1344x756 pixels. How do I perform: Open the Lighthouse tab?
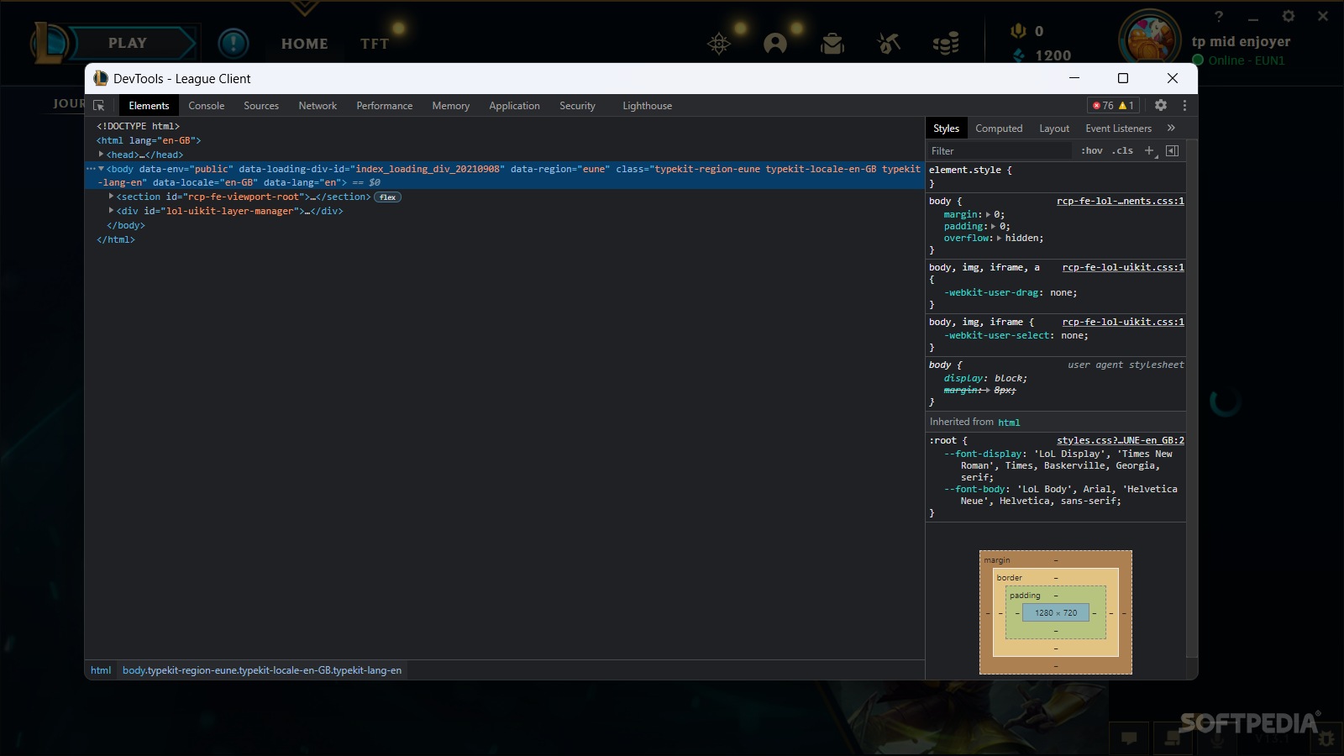click(647, 106)
